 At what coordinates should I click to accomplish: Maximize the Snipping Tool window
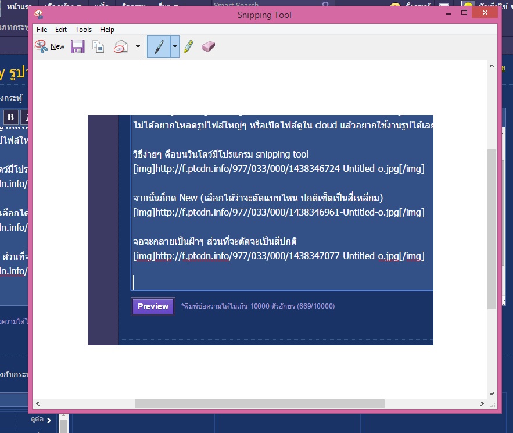(464, 13)
